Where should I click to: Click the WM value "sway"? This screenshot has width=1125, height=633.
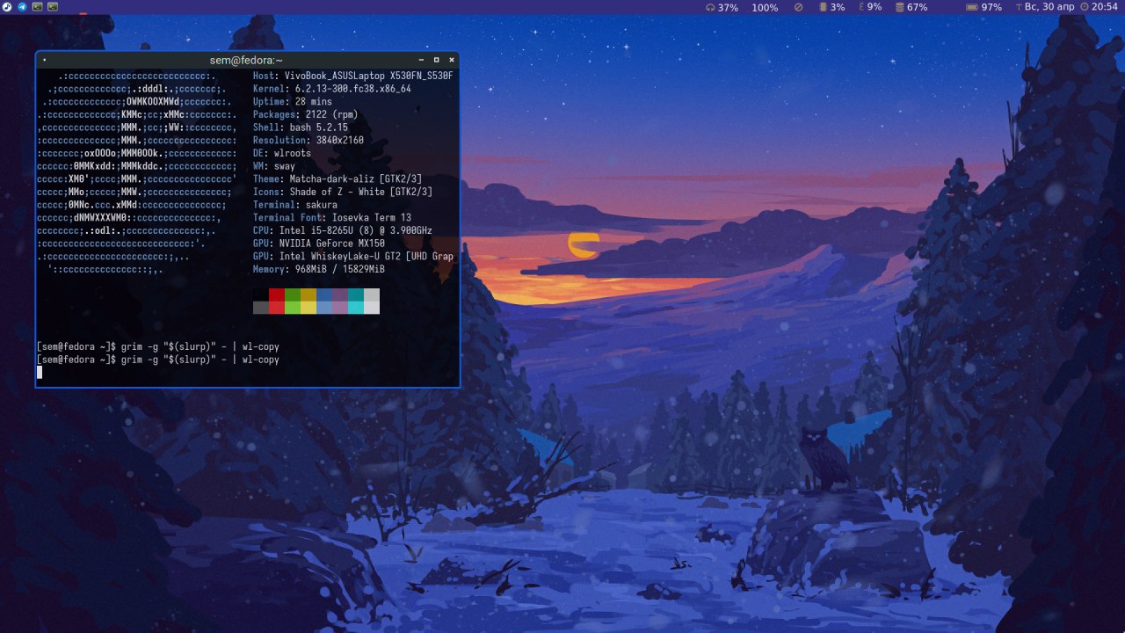285,166
